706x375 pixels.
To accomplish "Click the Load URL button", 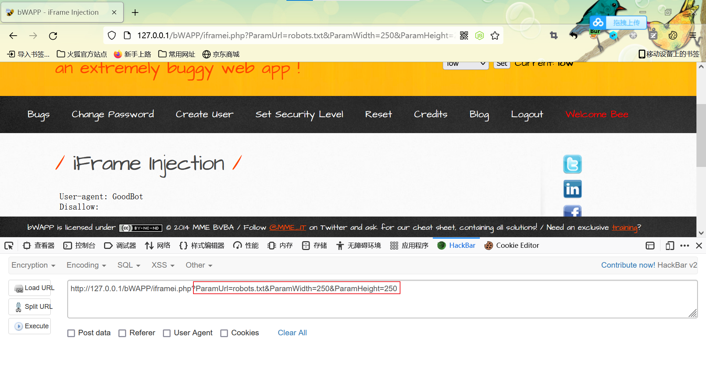I will tap(30, 288).
